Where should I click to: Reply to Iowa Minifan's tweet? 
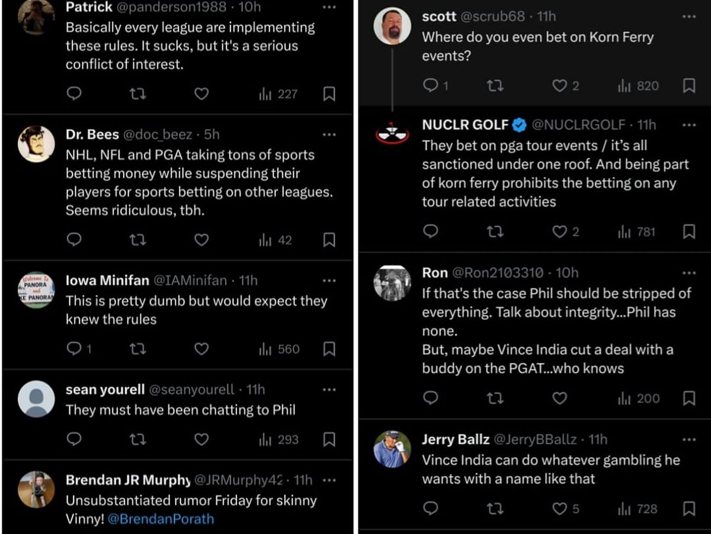pyautogui.click(x=74, y=349)
